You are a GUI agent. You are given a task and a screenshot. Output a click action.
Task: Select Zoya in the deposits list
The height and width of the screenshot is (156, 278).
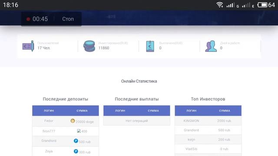point(49,151)
